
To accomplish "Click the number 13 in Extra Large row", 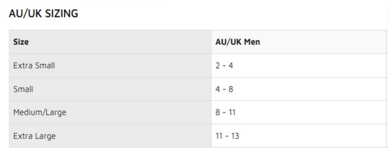I will click(235, 136).
